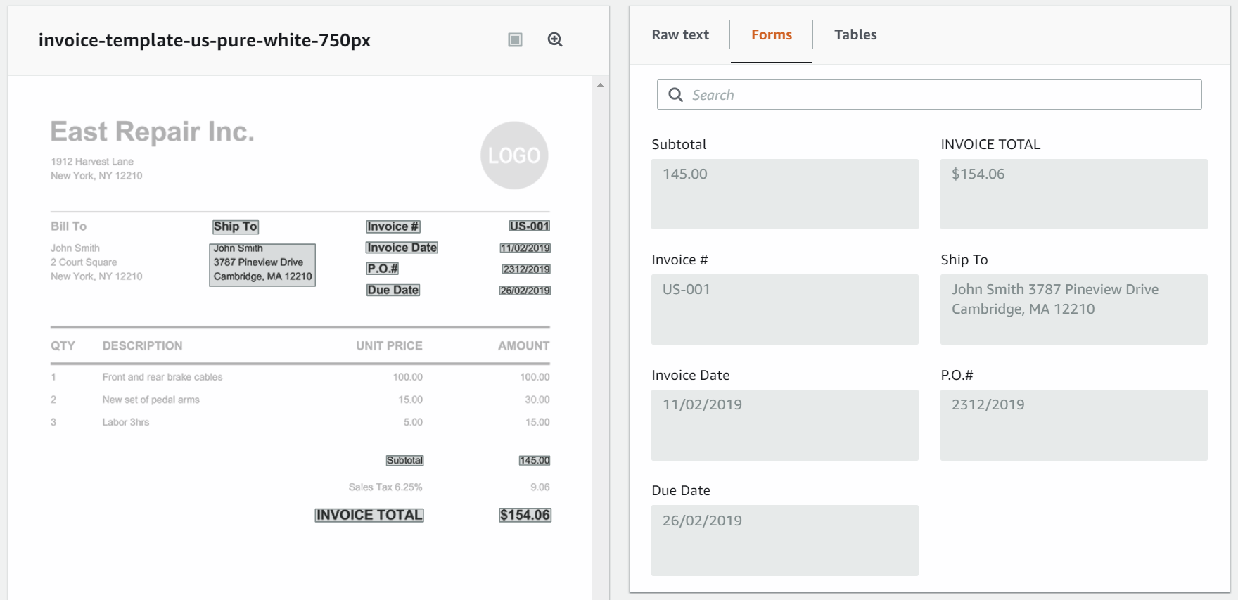
Task: Select the INVOICE TOTAL field value $154.06
Action: (x=1074, y=194)
